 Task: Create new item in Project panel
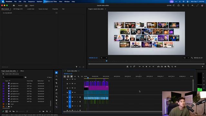pos(47,111)
